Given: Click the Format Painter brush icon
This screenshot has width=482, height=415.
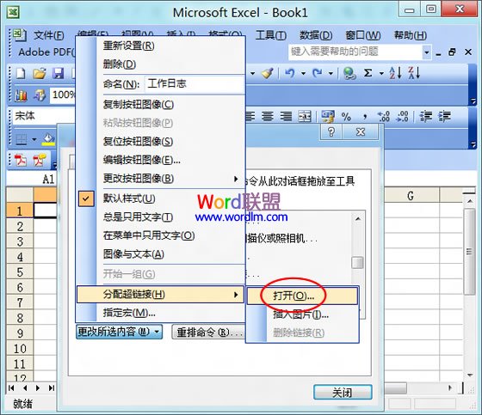Looking at the screenshot, I should coord(268,73).
